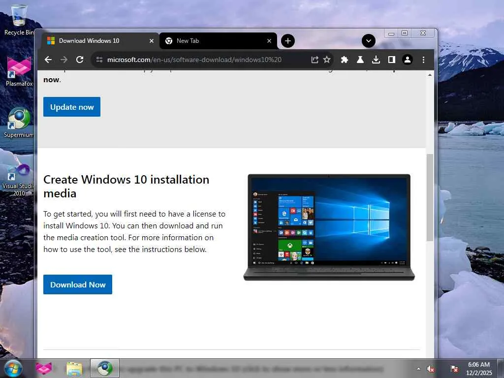Image resolution: width=504 pixels, height=378 pixels.
Task: Show hidden tray icons arrow
Action: point(418,369)
